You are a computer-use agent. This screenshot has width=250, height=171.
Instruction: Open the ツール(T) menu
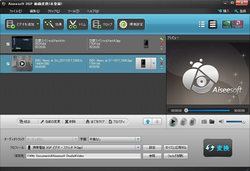[x=73, y=11]
